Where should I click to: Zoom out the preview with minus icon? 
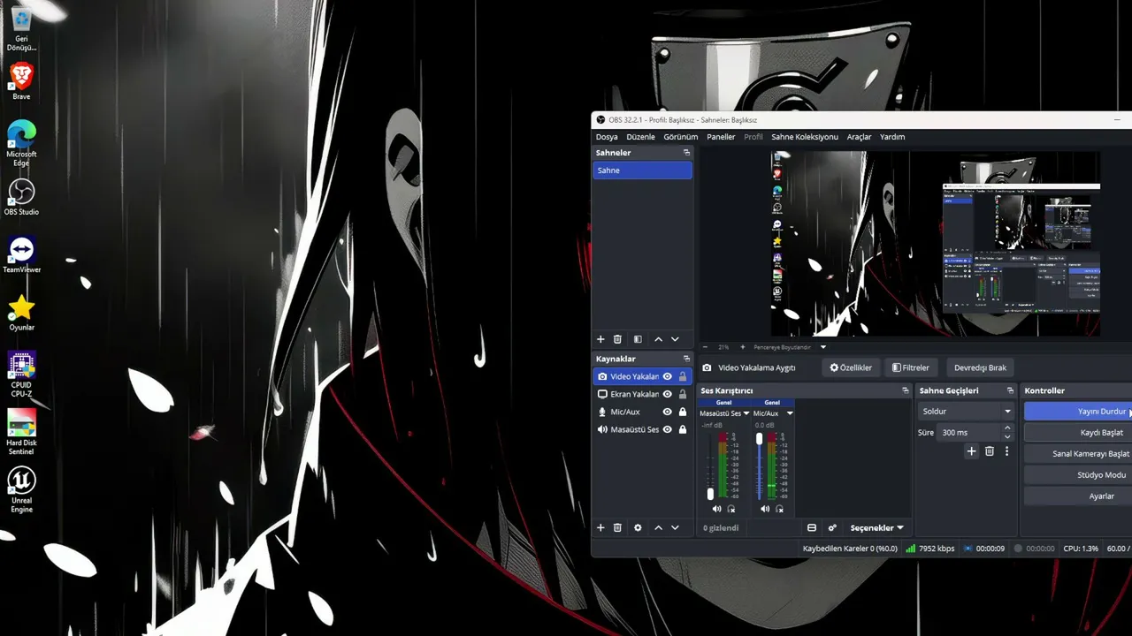point(706,347)
